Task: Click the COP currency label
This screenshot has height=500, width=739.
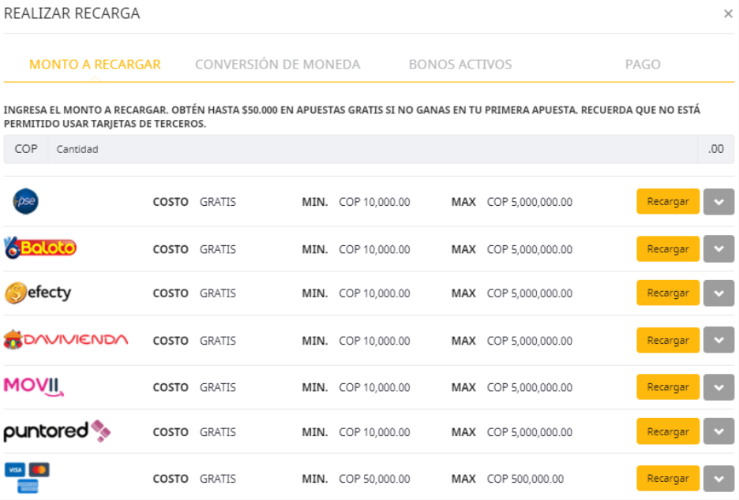Action: coord(26,149)
